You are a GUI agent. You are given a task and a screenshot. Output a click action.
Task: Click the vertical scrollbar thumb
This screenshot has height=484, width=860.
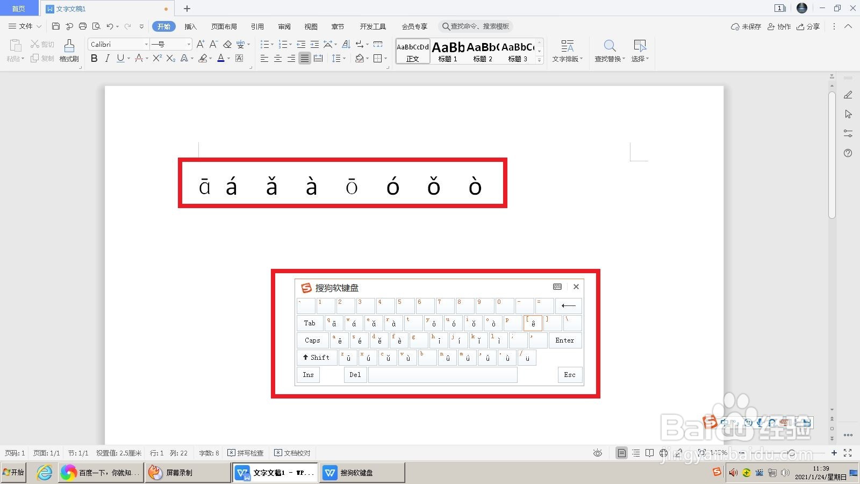click(x=832, y=155)
